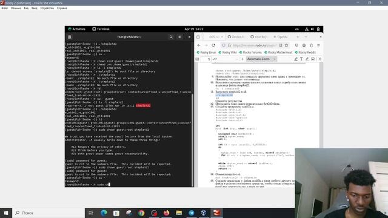Expand the list-all-tabs chevron in Firefox
The height and width of the screenshot is (218, 388).
[306, 37]
